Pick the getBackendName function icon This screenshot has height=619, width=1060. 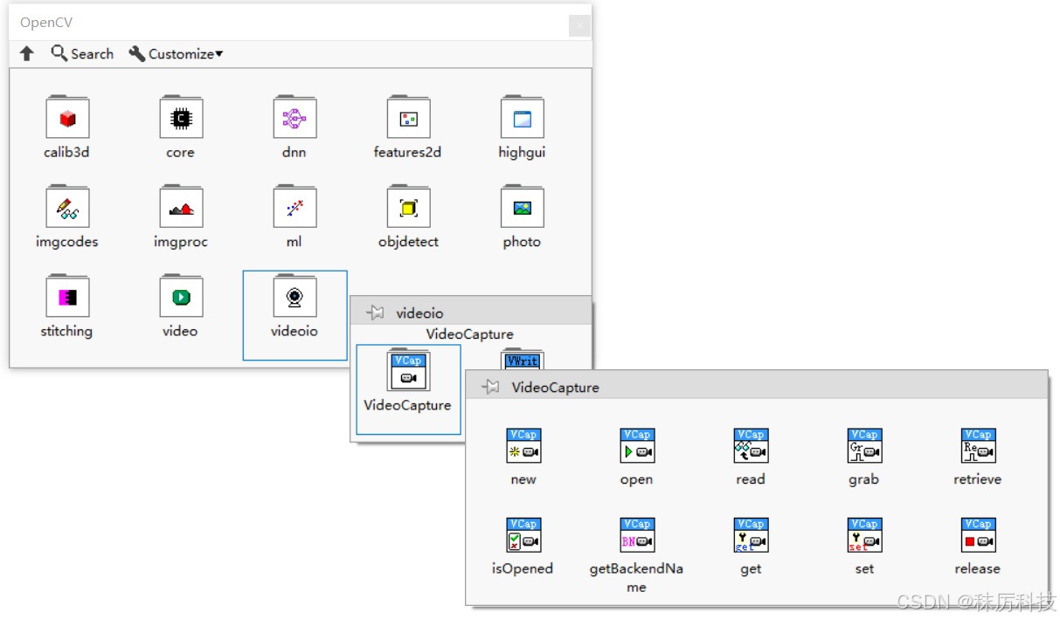tap(637, 535)
